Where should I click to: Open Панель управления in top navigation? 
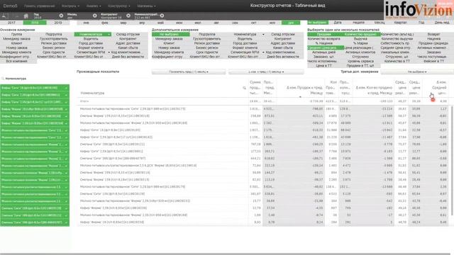tap(40, 6)
